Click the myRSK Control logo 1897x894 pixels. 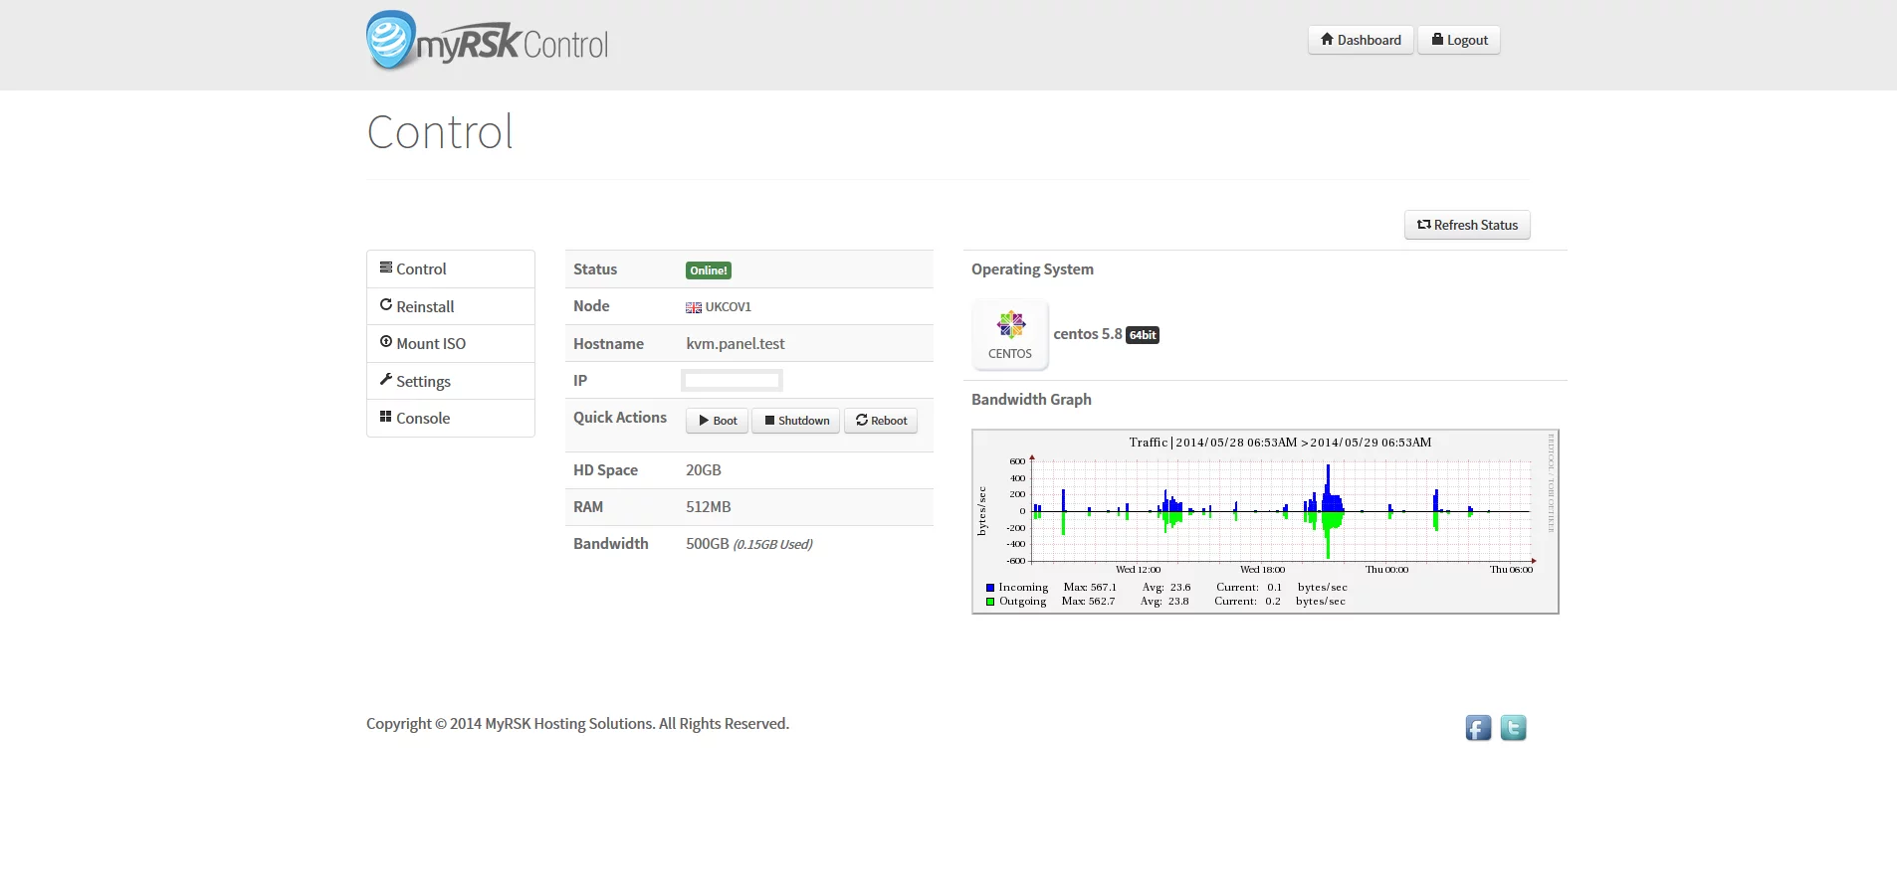(487, 41)
